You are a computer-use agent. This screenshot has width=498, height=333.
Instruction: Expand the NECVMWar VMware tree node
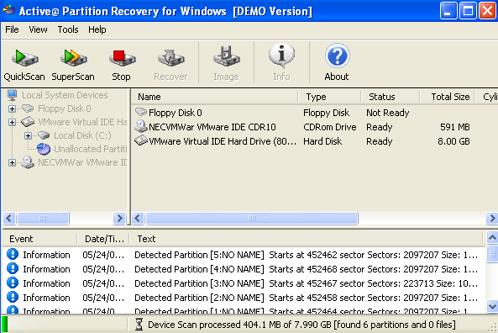click(x=12, y=163)
